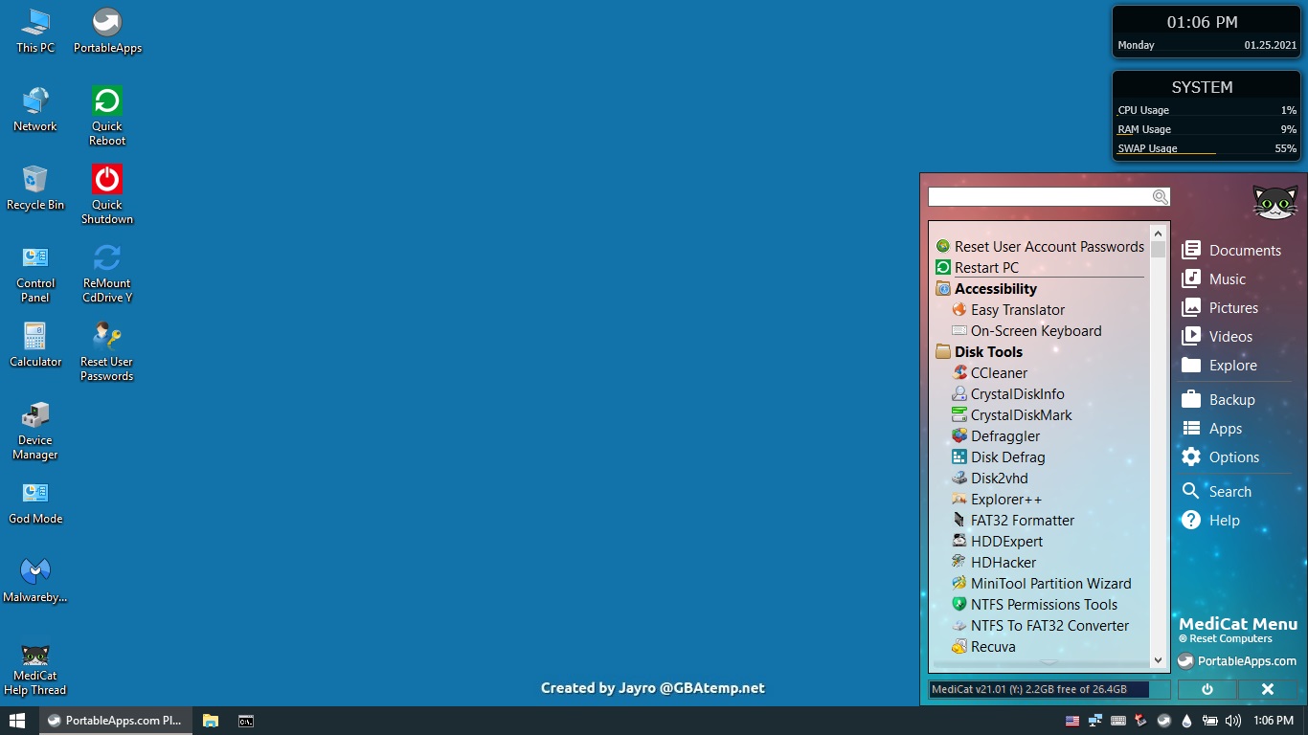
Task: Open the Calculator desktop icon
Action: tap(35, 345)
